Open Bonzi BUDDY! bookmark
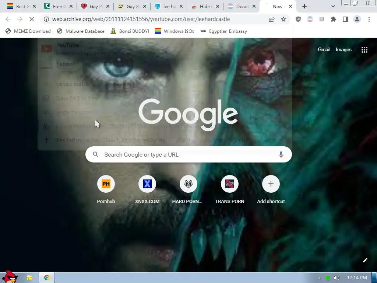This screenshot has height=283, width=377. pyautogui.click(x=130, y=31)
